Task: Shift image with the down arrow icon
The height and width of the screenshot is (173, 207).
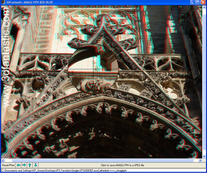Action: [x=35, y=165]
